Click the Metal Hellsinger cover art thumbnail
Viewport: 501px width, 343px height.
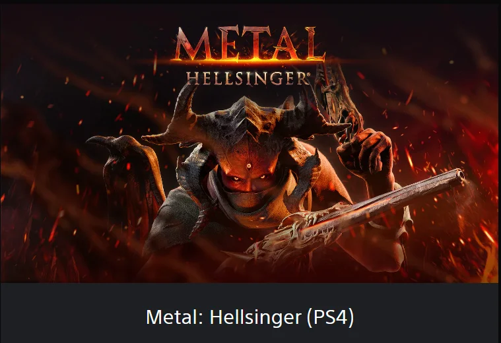[x=251, y=143]
